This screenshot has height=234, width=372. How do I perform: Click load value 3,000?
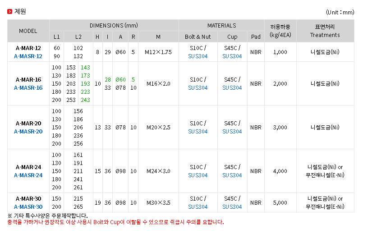[280, 128]
